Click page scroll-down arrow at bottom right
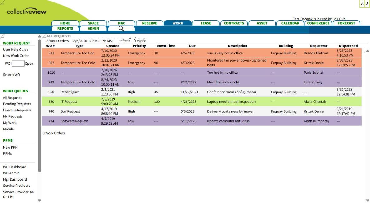The image size is (370, 203). 368,201
